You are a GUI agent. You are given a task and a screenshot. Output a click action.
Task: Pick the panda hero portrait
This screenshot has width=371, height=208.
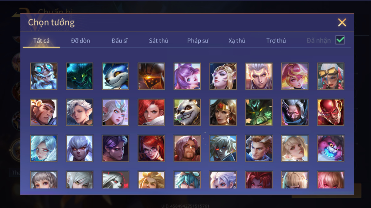(187, 112)
